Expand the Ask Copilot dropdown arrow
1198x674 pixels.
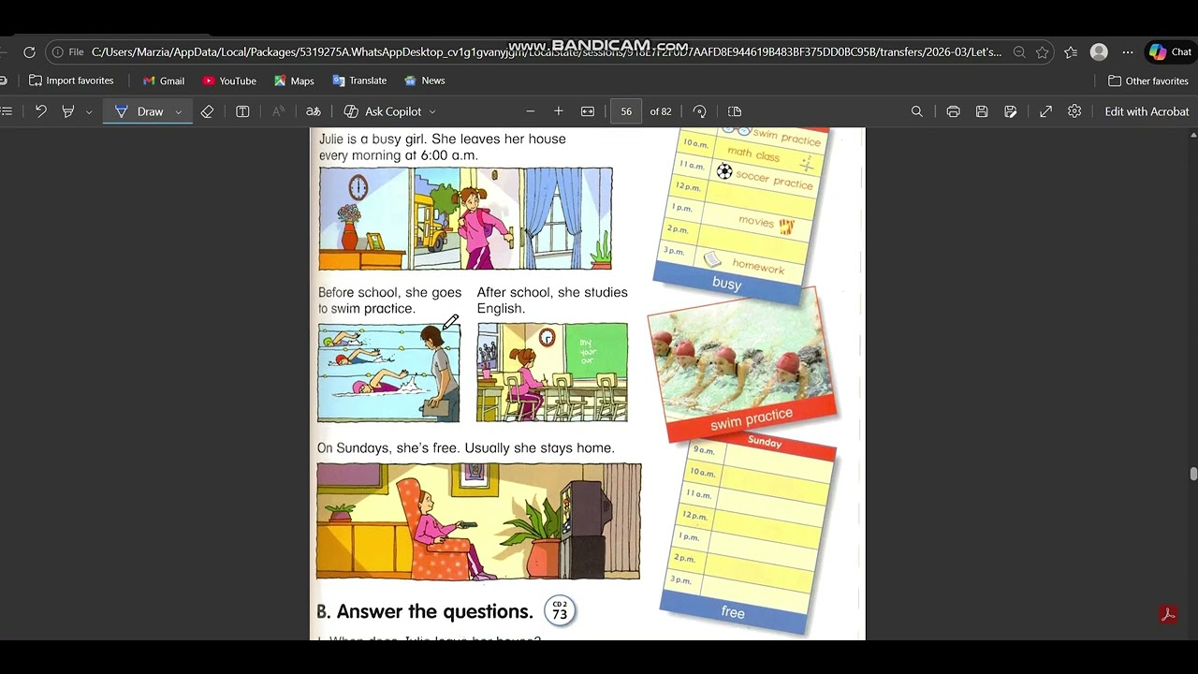coord(431,111)
